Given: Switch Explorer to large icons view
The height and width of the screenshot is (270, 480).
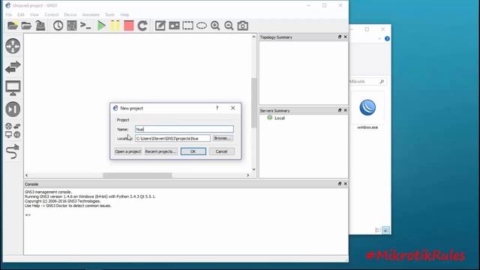Looking at the screenshot, I should [386, 230].
